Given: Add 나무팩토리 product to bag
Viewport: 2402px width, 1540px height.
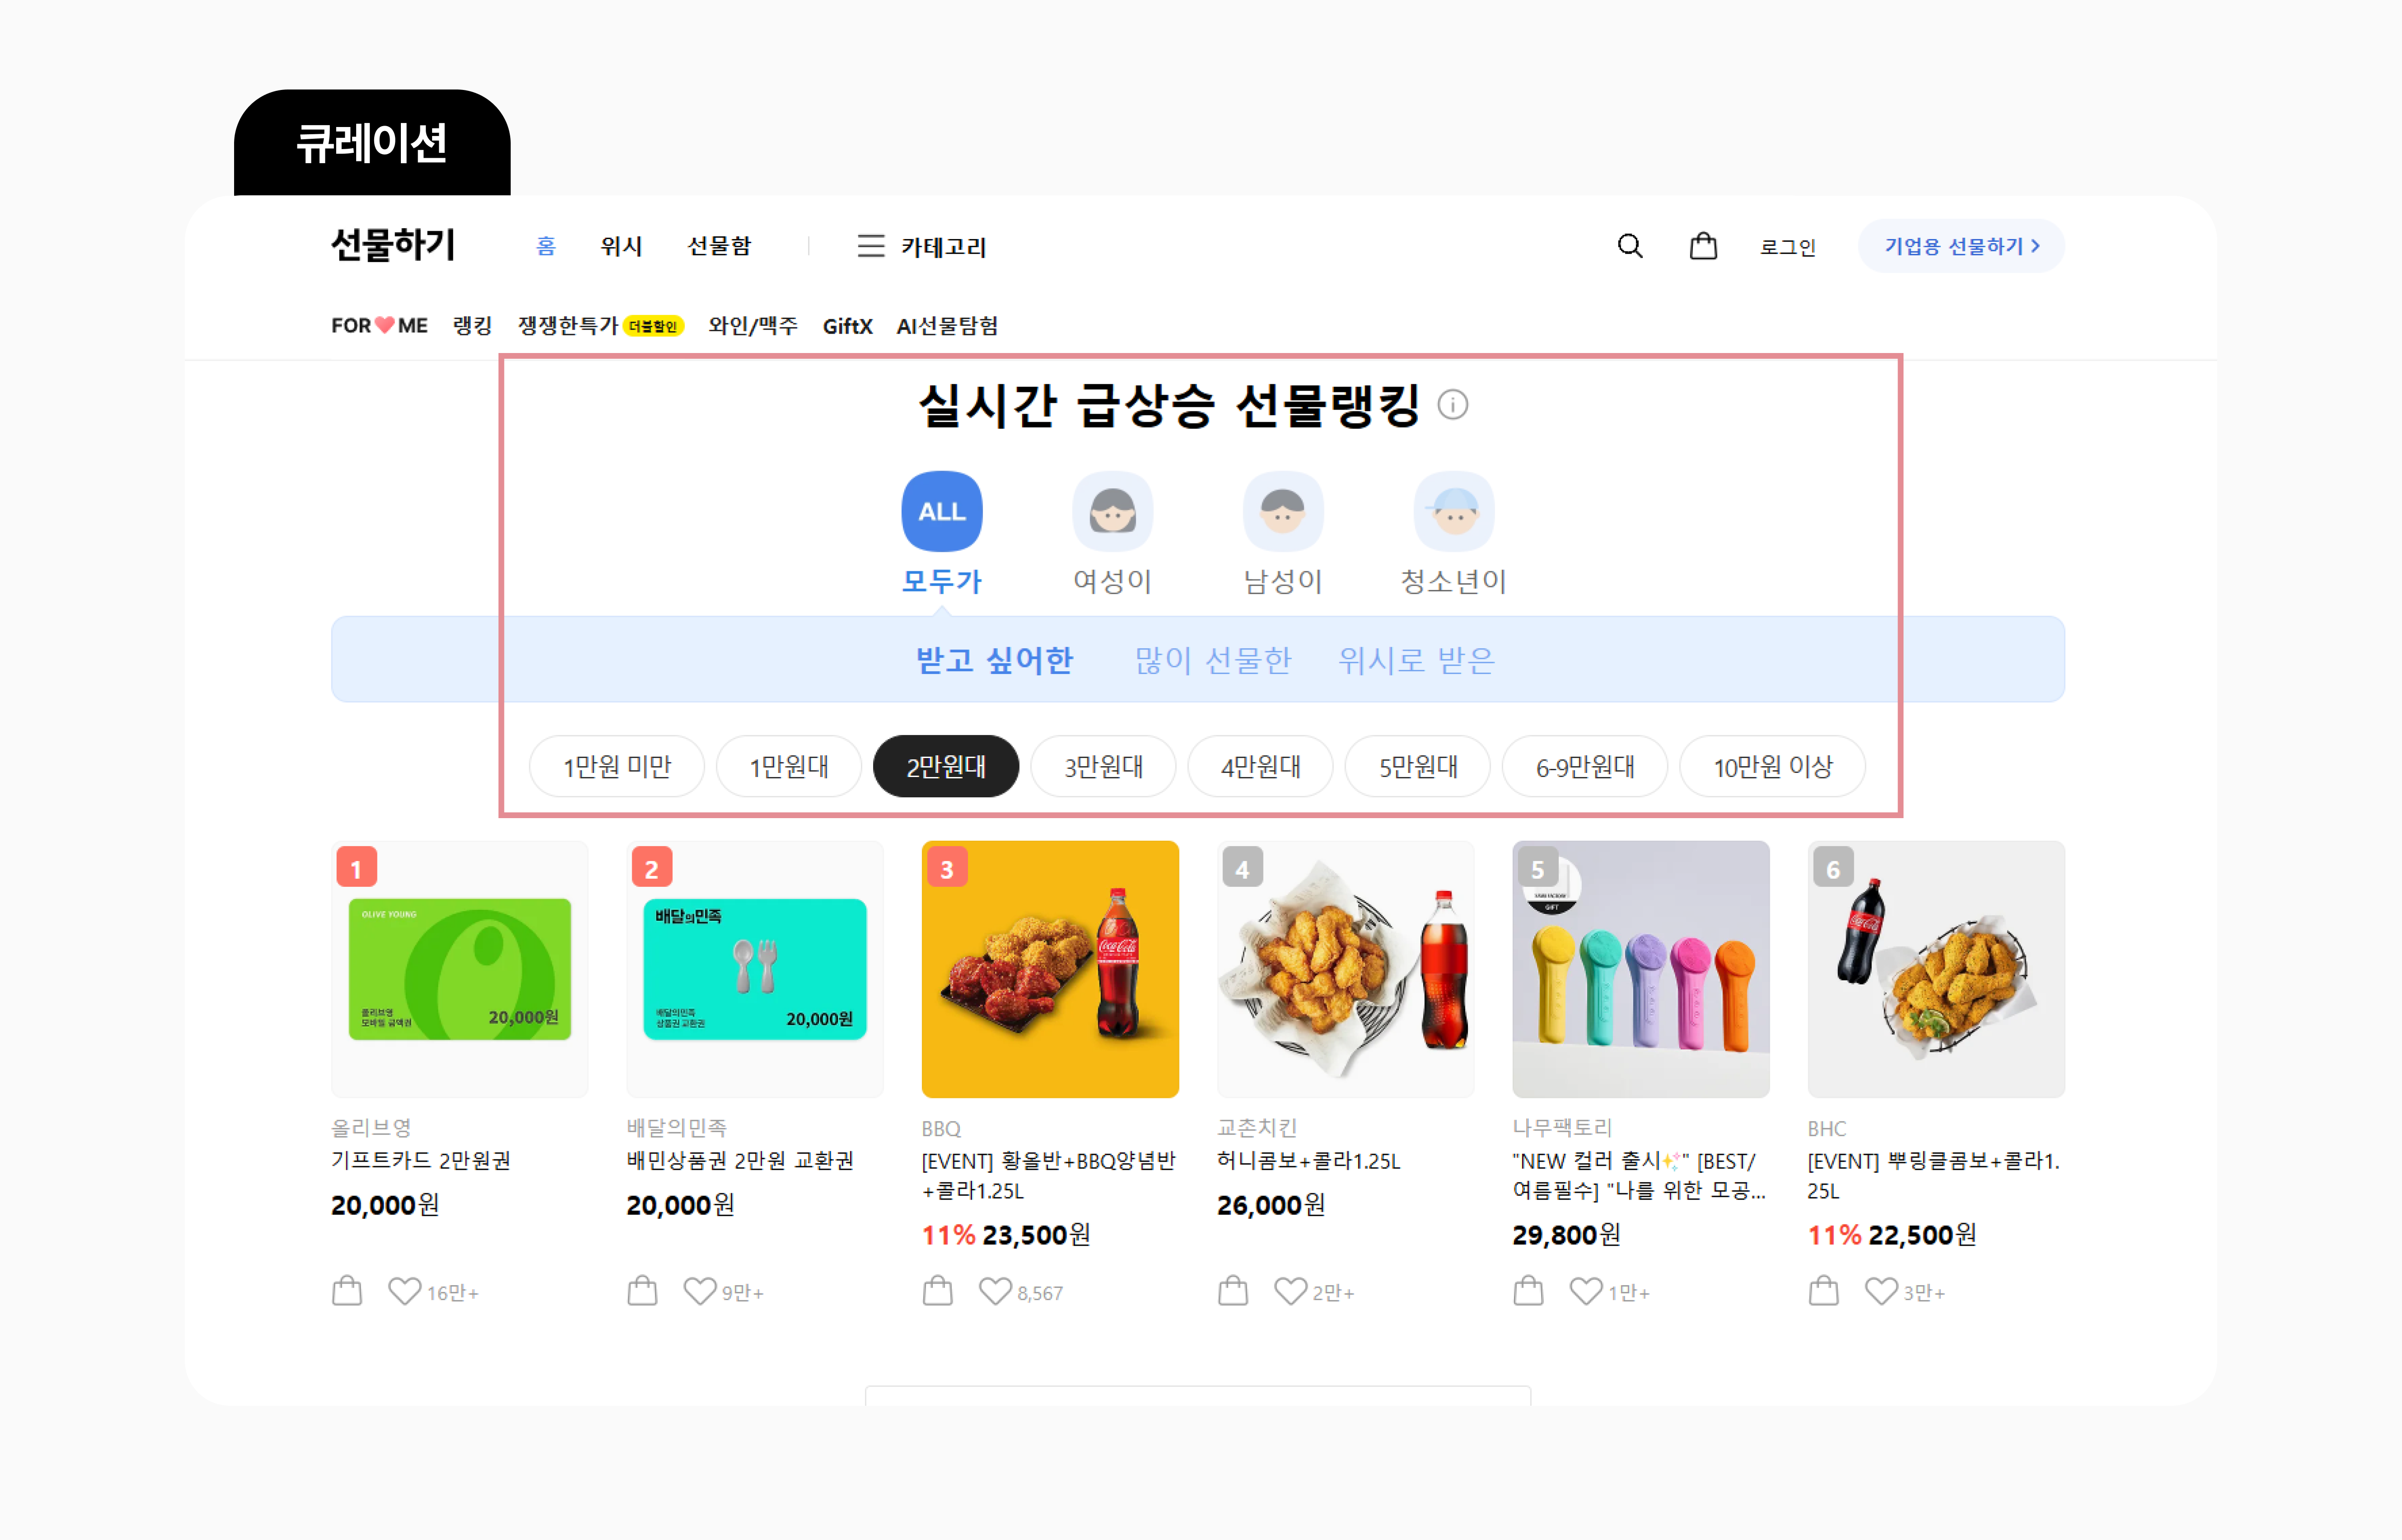Looking at the screenshot, I should point(1528,1291).
